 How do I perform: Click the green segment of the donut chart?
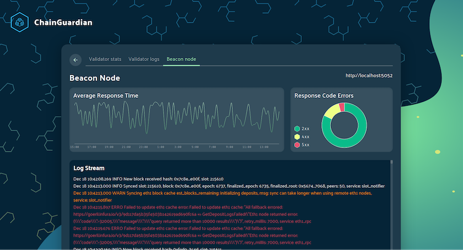coord(359,137)
